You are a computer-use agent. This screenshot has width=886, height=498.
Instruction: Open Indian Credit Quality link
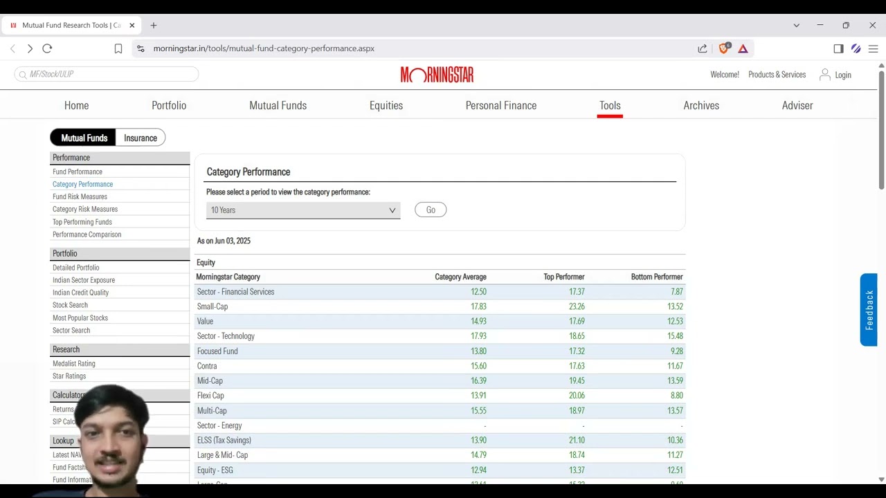point(80,293)
